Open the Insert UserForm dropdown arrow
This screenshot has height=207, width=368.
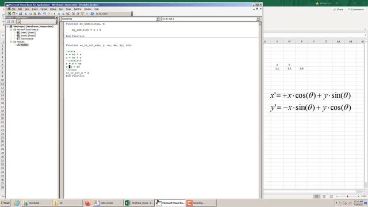click(x=17, y=14)
